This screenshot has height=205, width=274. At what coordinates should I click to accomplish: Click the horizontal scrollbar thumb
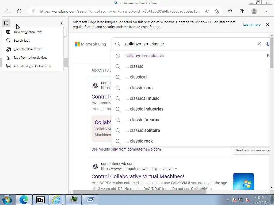[x=139, y=192]
